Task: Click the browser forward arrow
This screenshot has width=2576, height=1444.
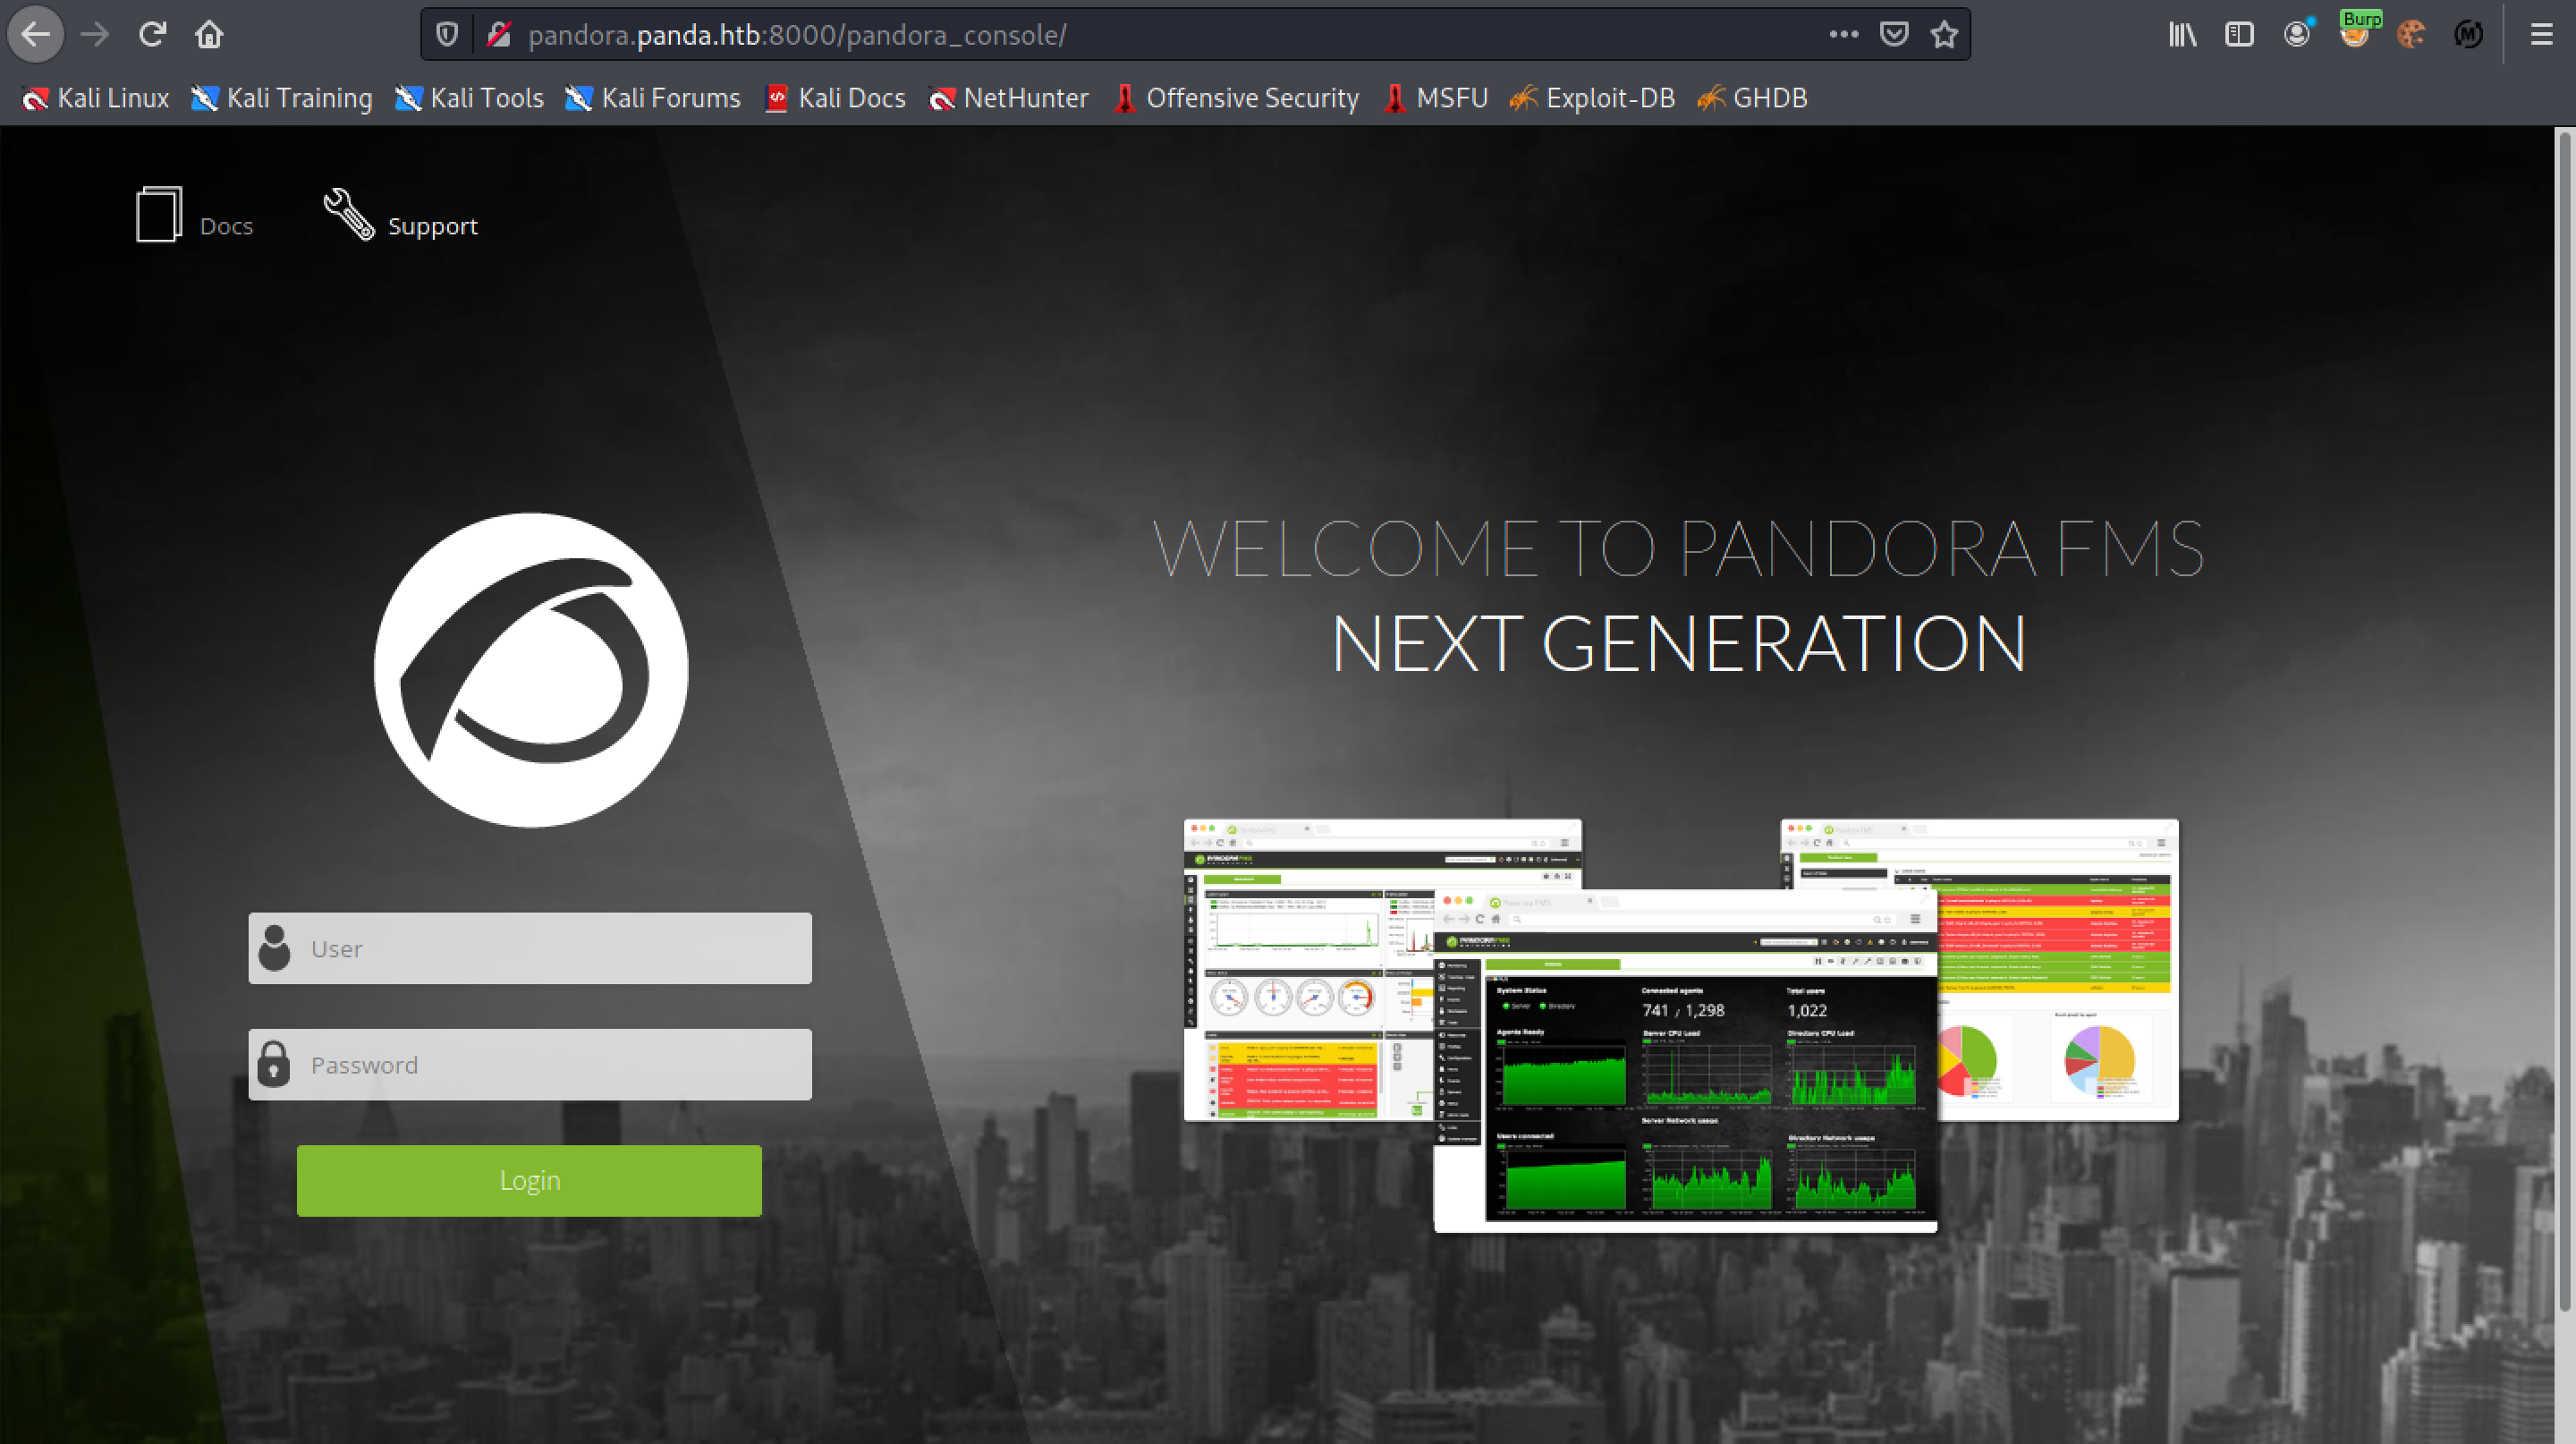Action: pos(95,35)
